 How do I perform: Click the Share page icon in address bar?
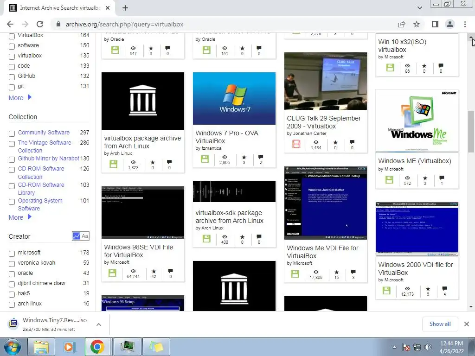(x=402, y=24)
